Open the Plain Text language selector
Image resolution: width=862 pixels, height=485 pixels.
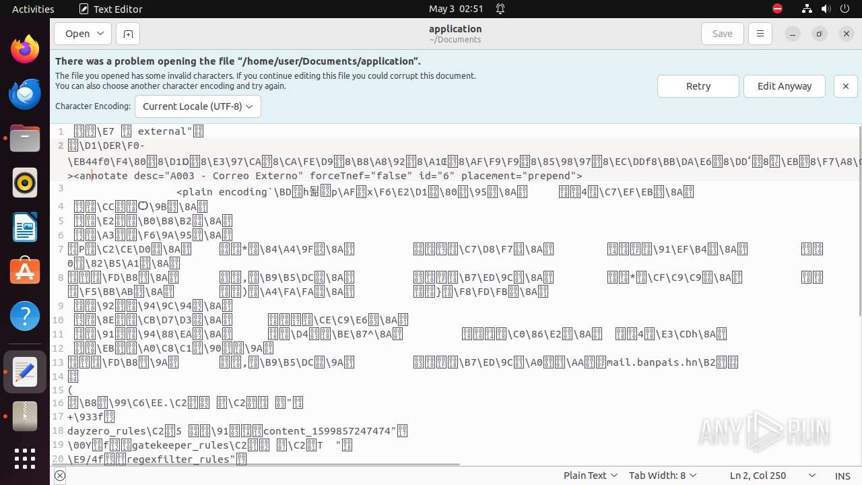[x=591, y=476]
